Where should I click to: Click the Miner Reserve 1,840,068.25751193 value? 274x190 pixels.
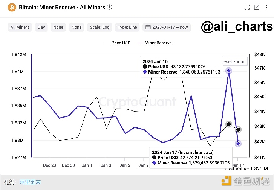click(x=200, y=72)
